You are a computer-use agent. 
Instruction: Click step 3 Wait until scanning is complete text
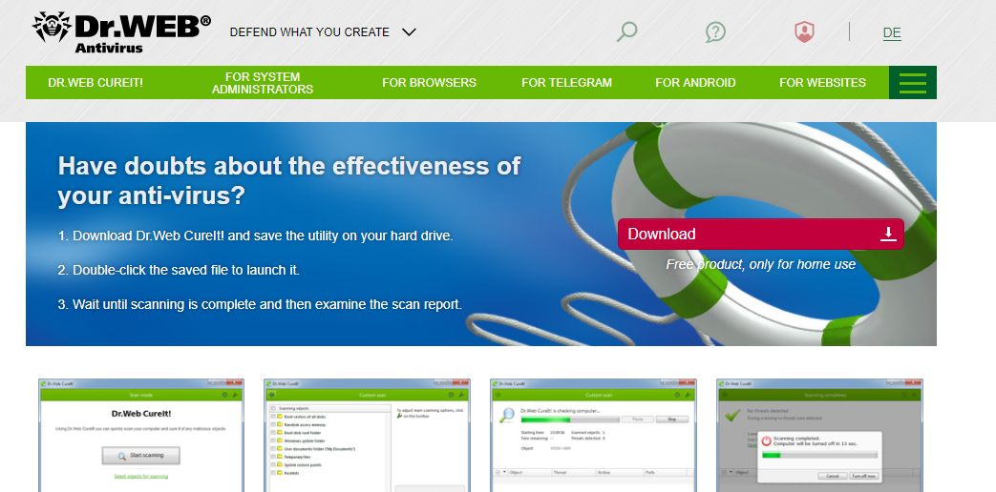click(x=260, y=304)
